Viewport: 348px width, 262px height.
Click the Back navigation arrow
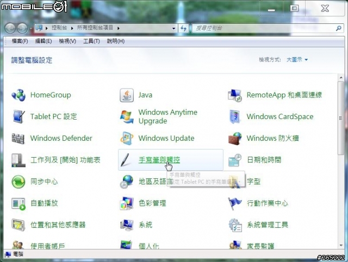tap(10, 28)
